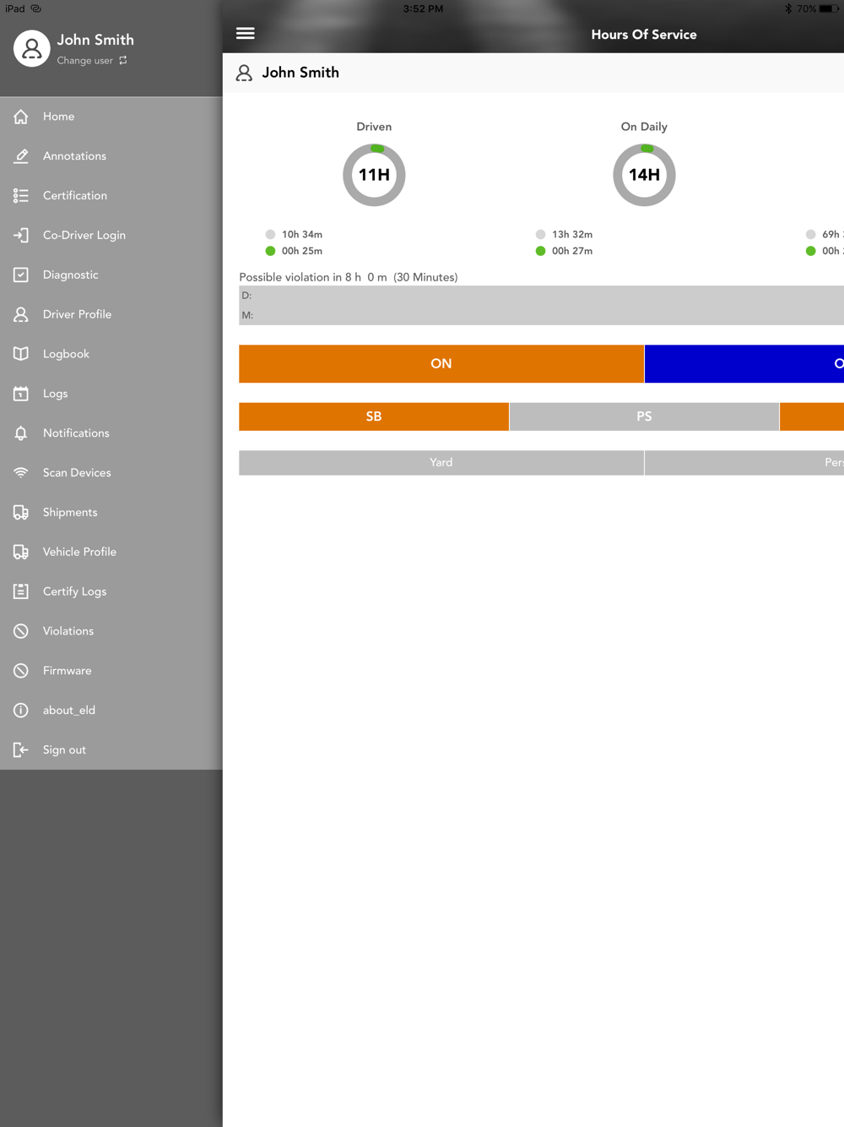
Task: Tap the Driven 11H circular gauge
Action: pyautogui.click(x=374, y=175)
